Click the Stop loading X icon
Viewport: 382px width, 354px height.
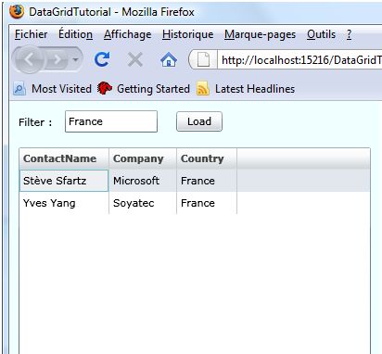pos(135,59)
